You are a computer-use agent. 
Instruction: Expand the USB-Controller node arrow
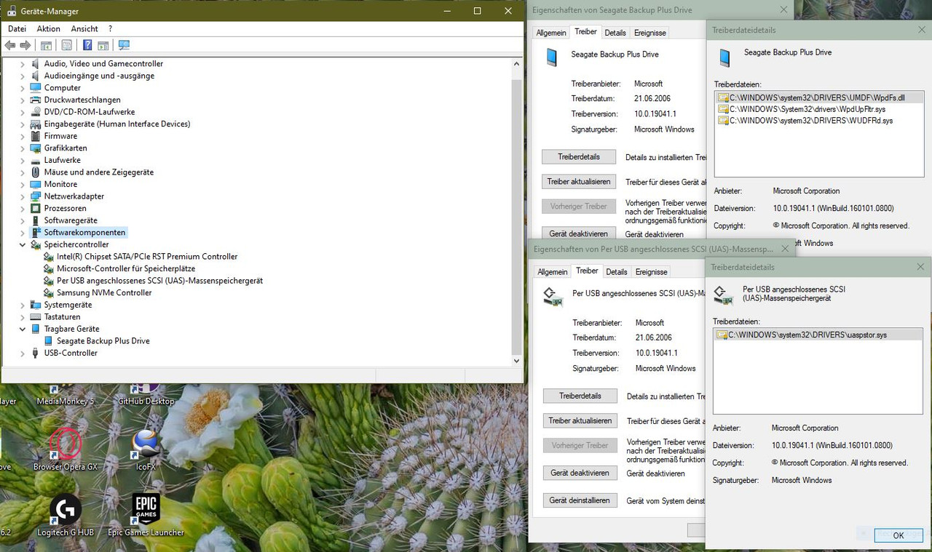click(22, 353)
